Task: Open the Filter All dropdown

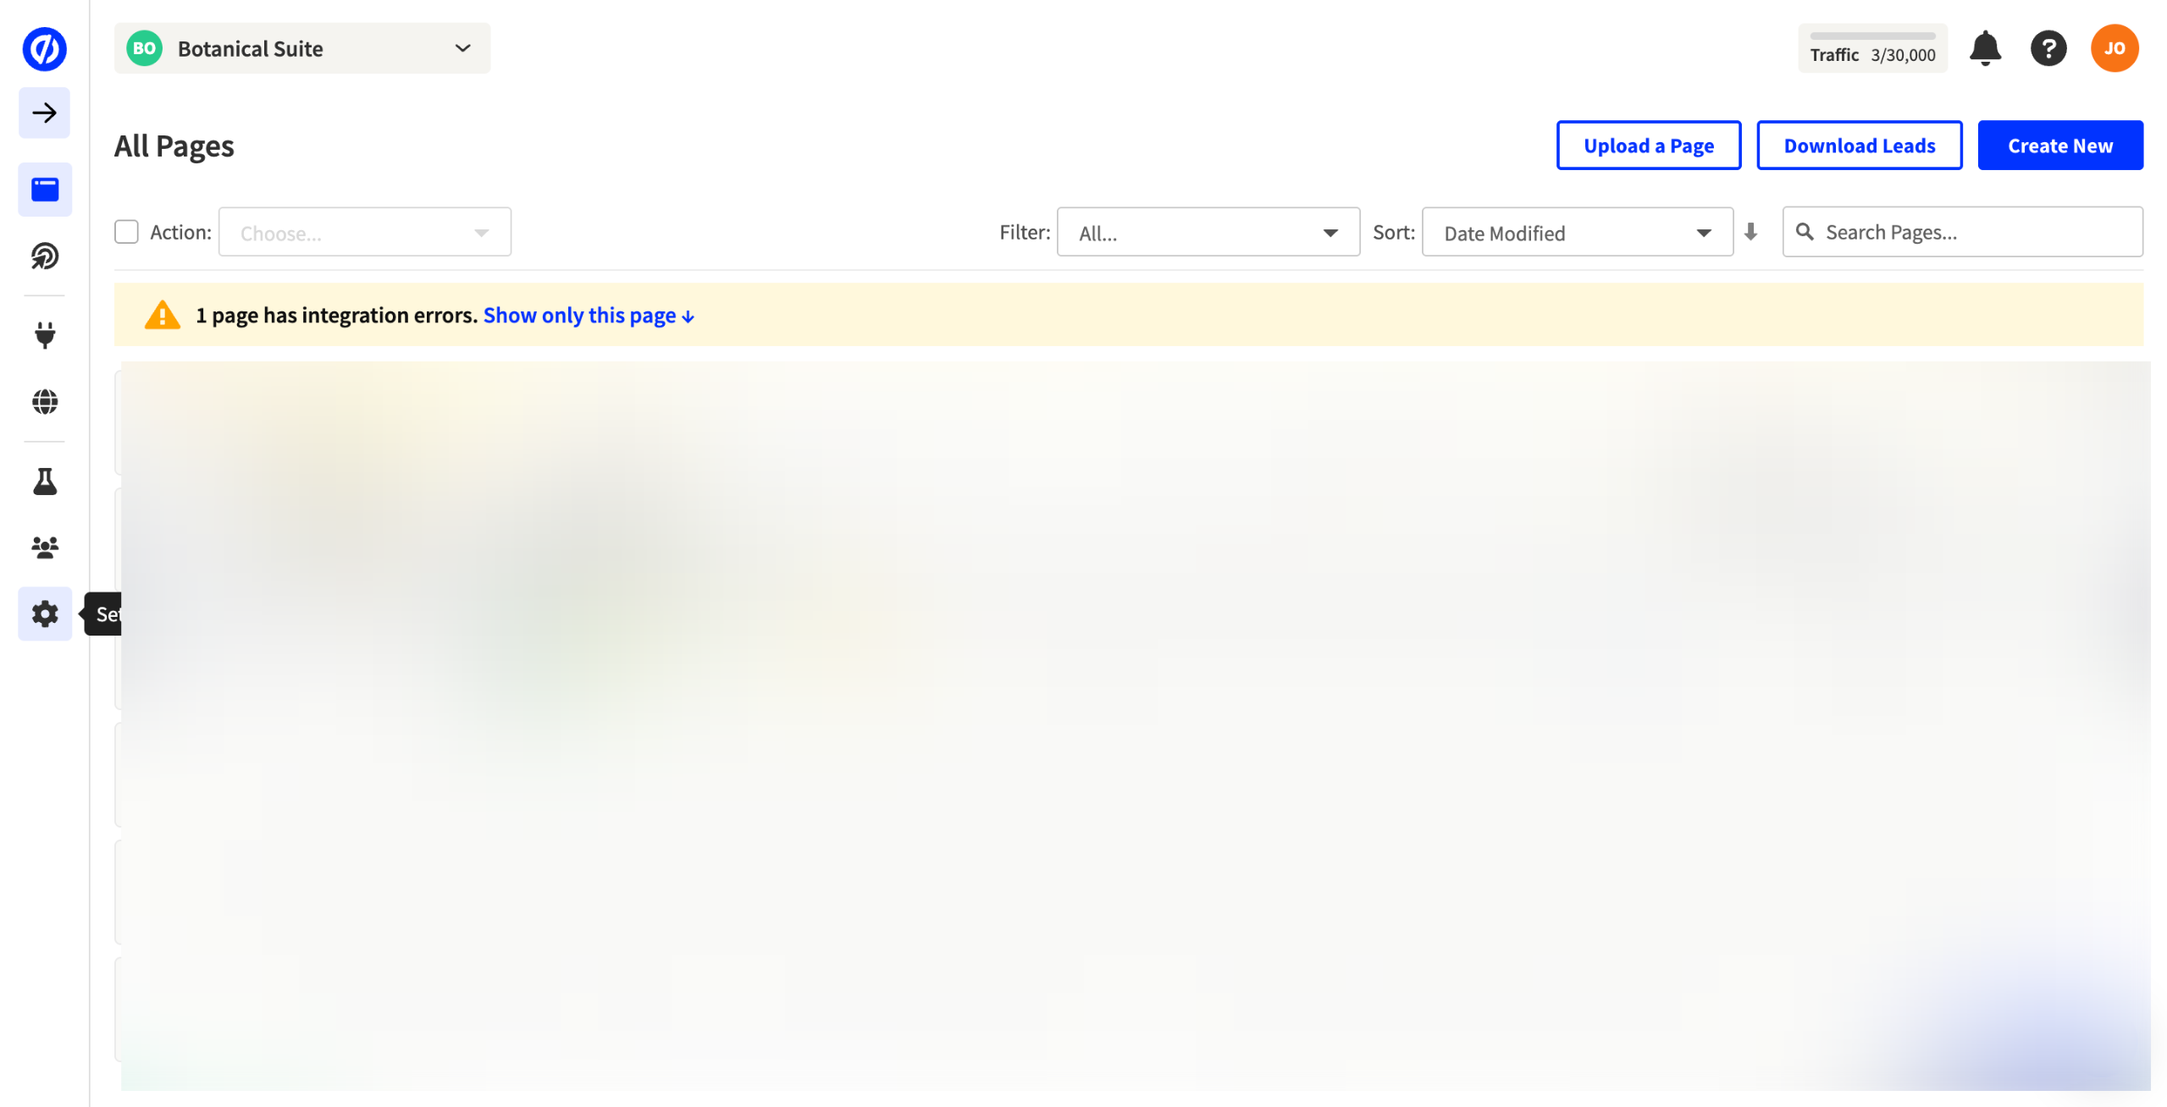Action: (x=1208, y=233)
